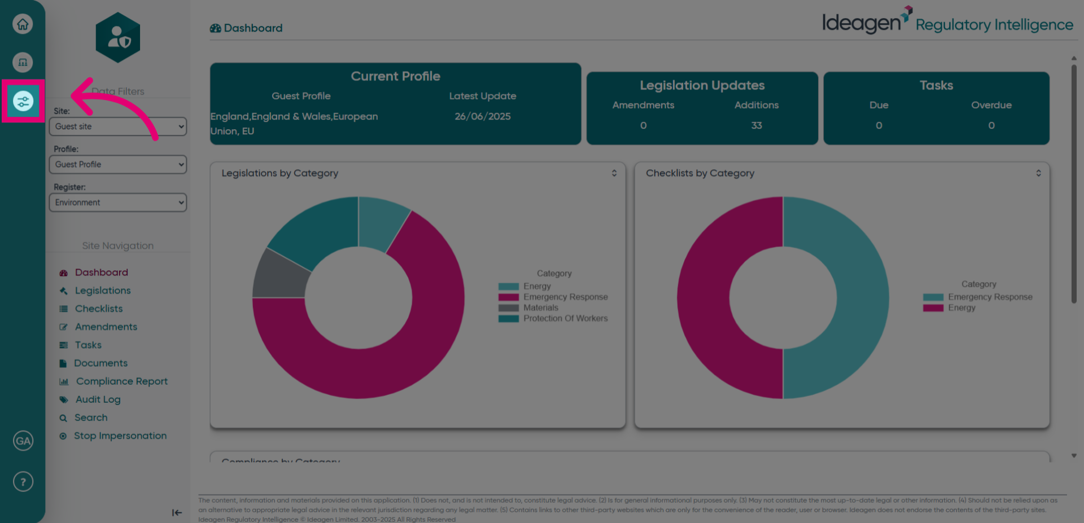Click the England, Wales, European Union jurisdiction text
This screenshot has height=523, width=1084.
(294, 124)
